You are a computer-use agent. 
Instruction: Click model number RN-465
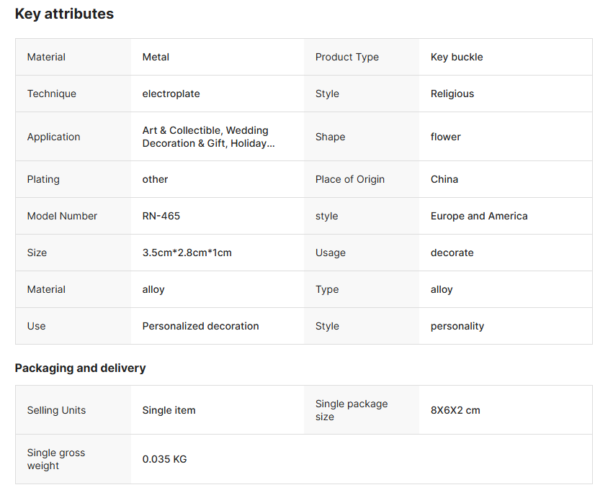(161, 216)
